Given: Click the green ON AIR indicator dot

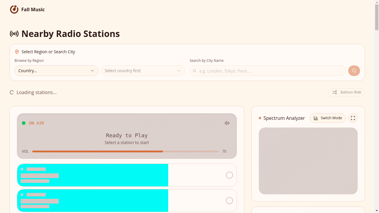Looking at the screenshot, I should pos(24,123).
